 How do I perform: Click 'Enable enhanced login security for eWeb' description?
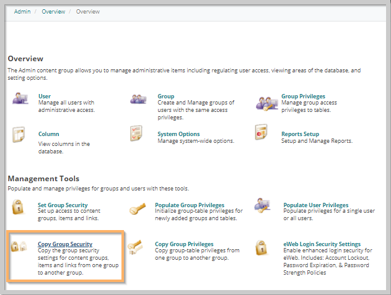click(x=328, y=262)
